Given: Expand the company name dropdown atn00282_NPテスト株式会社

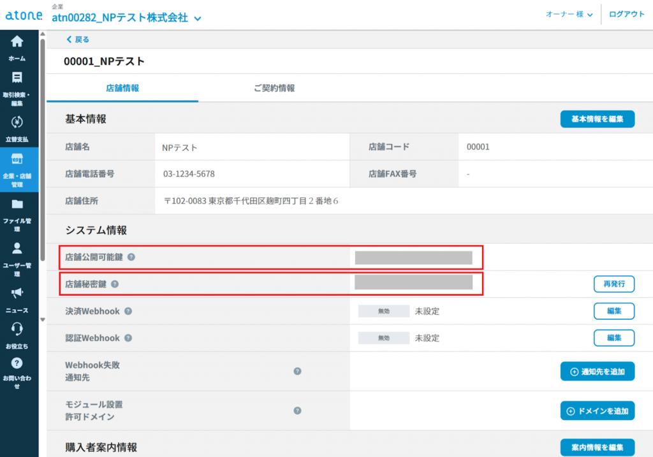Looking at the screenshot, I should coord(197,18).
